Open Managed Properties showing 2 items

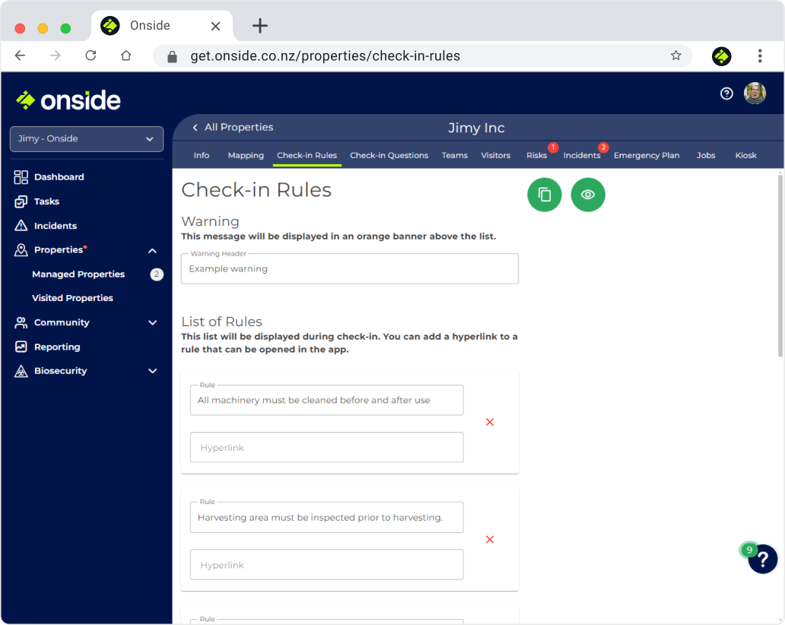(78, 274)
